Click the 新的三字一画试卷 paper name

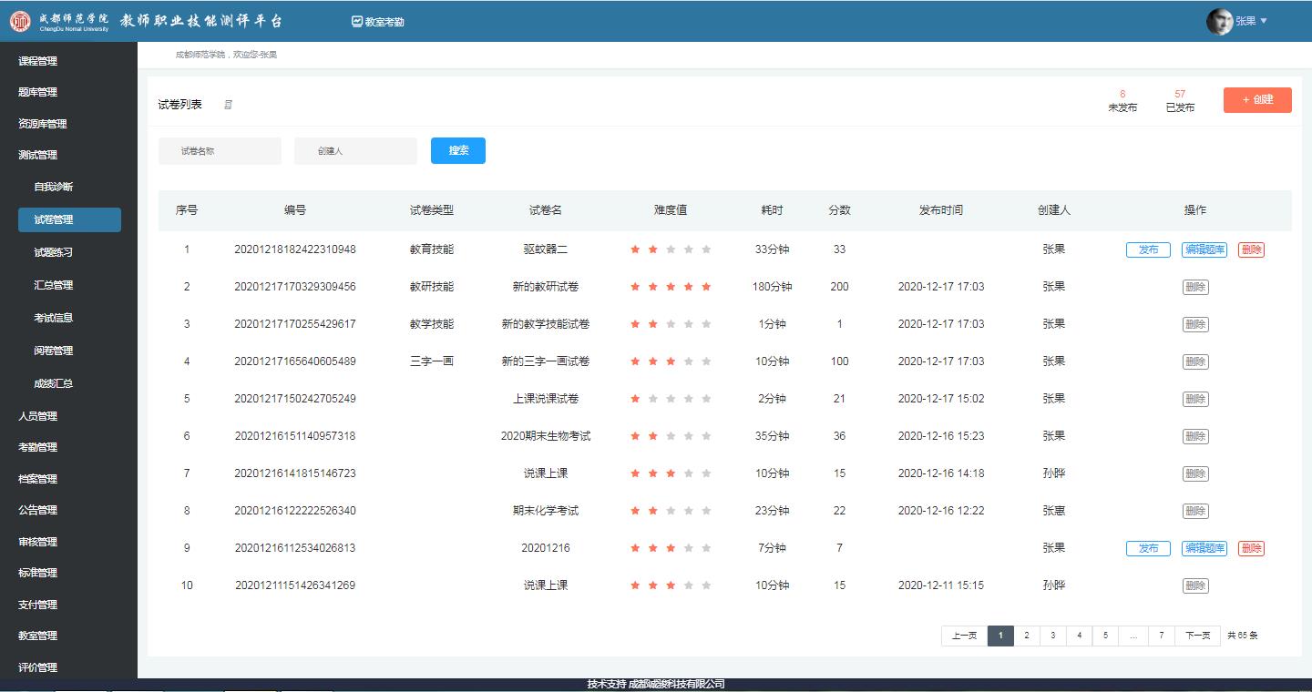[546, 361]
